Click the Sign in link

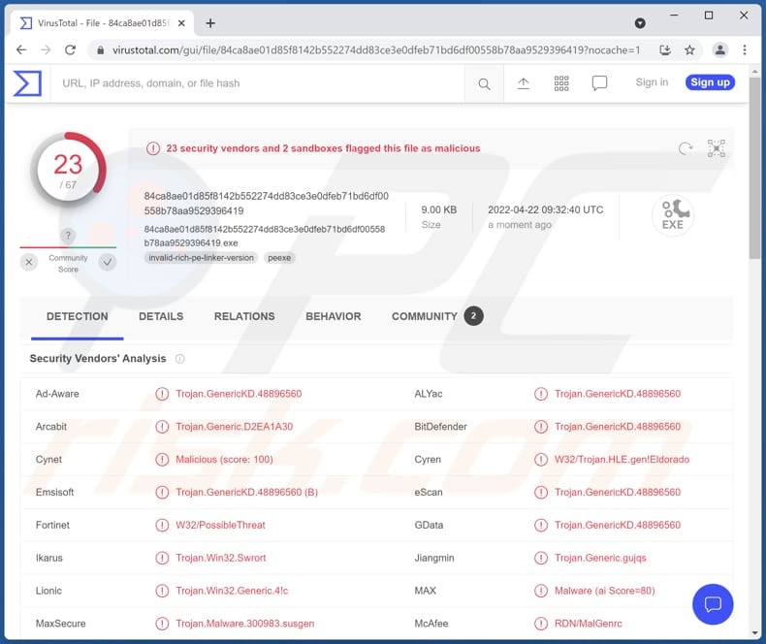coord(652,82)
